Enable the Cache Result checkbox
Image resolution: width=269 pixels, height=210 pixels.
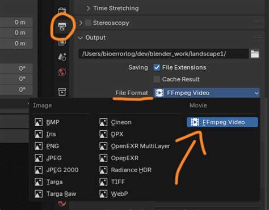(x=157, y=79)
